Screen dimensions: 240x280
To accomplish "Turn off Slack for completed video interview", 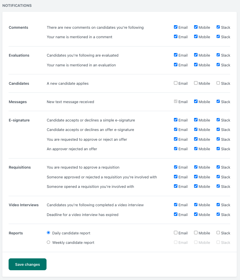I will click(218, 205).
